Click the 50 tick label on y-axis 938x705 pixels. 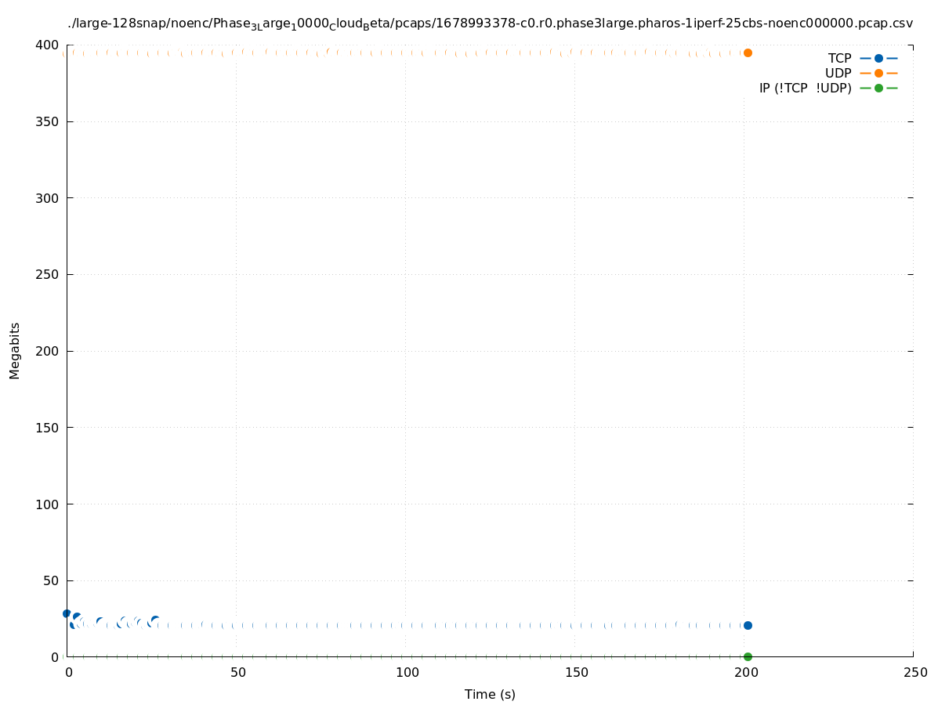pyautogui.click(x=51, y=580)
